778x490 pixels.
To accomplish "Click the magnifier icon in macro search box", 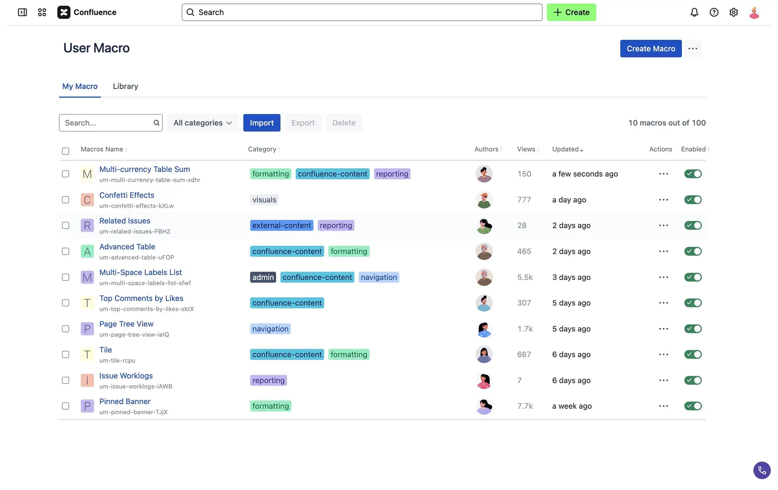I will tap(156, 123).
